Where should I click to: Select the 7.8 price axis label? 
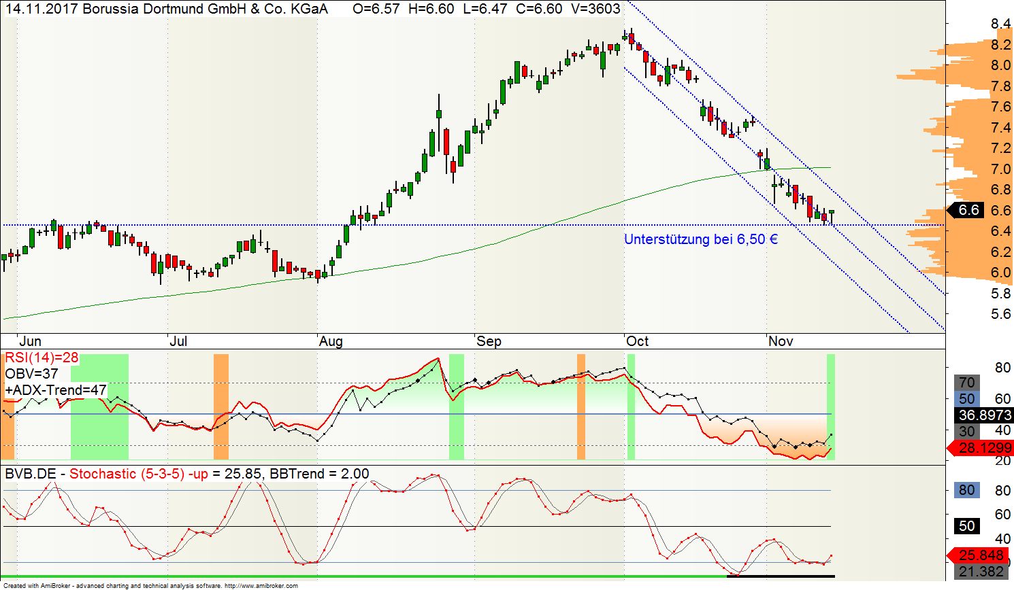[x=1000, y=86]
